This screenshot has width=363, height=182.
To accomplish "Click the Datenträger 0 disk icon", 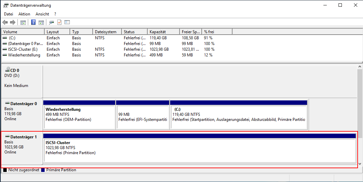I will click(x=7, y=103).
